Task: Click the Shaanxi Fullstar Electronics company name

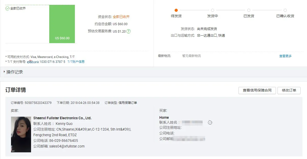Action: click(x=62, y=118)
